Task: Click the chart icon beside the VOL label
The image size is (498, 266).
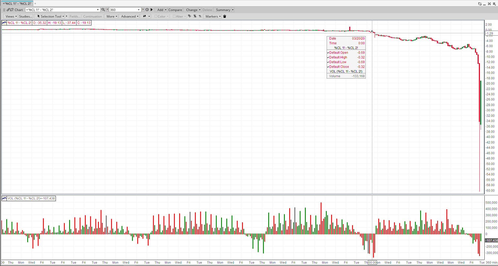Action: point(4,198)
